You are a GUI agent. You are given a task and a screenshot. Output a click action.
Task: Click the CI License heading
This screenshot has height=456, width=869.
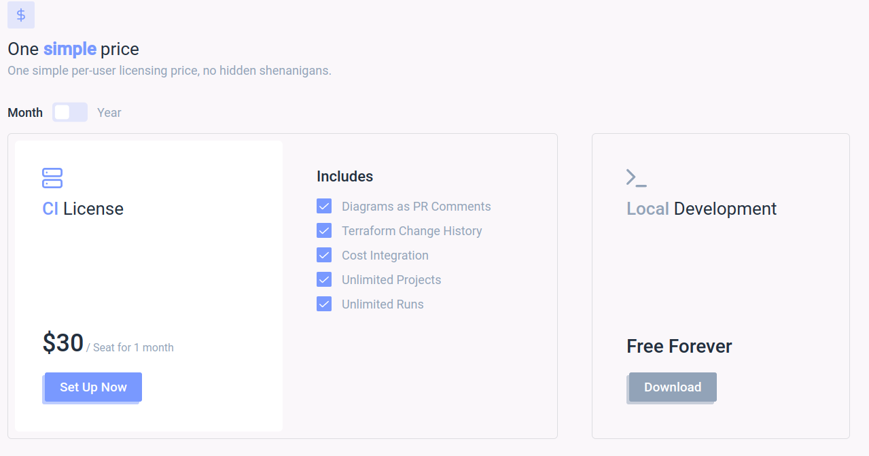tap(83, 209)
